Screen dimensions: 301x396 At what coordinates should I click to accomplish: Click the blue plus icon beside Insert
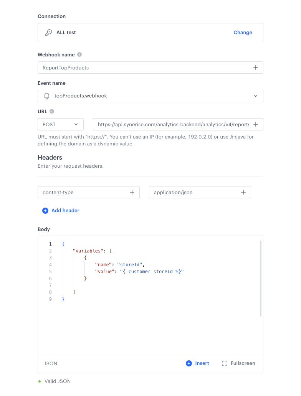click(189, 363)
